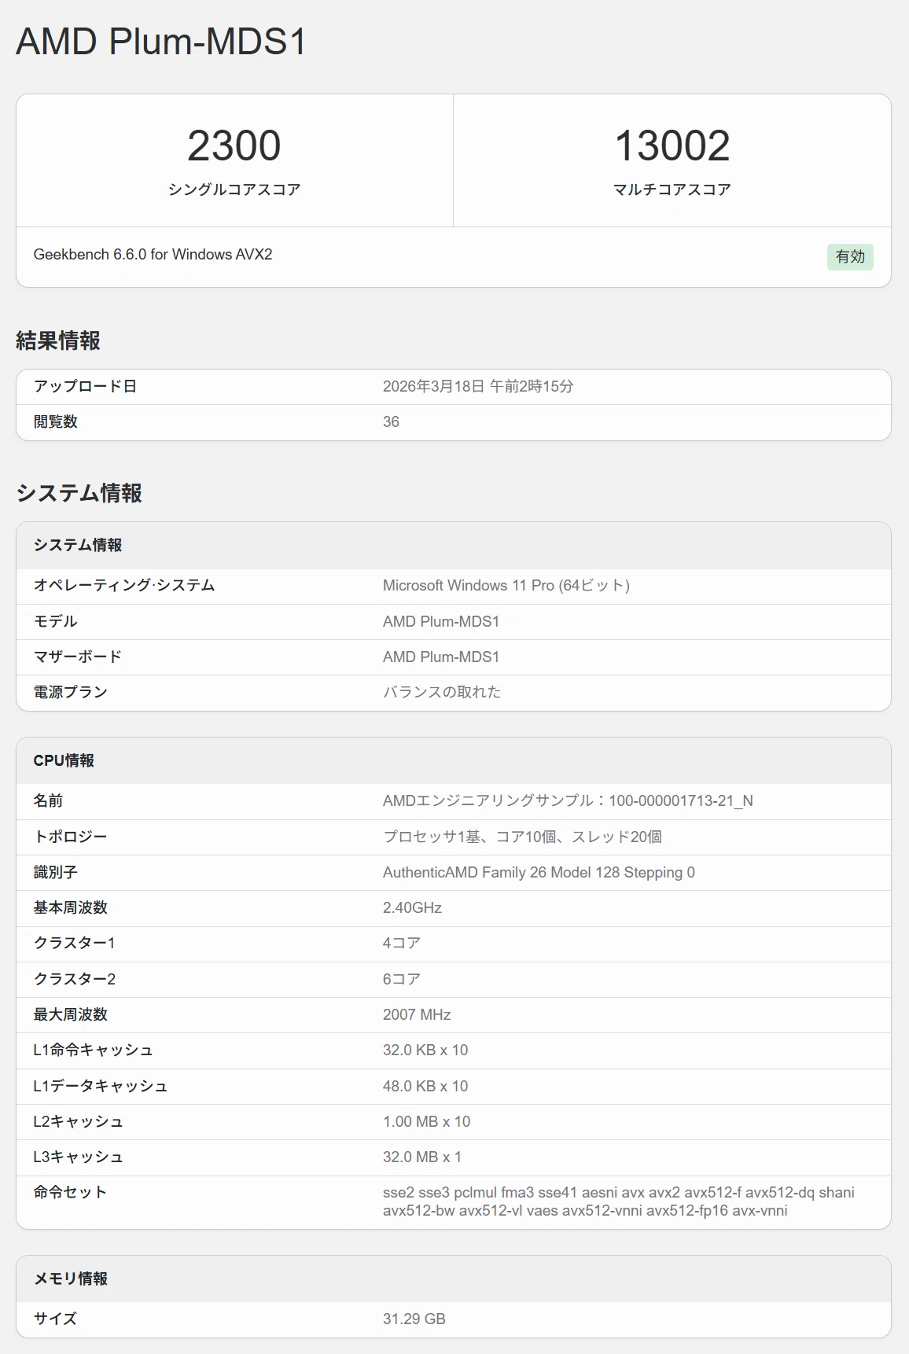Screen dimensions: 909x1354
Task: Click the シングルコアスコア label
Action: tap(234, 189)
